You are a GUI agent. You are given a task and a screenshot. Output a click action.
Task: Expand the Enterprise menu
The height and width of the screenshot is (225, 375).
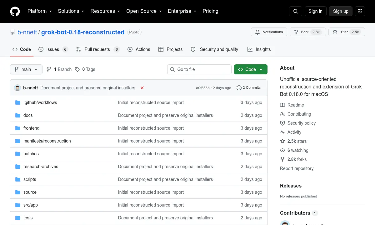(182, 11)
